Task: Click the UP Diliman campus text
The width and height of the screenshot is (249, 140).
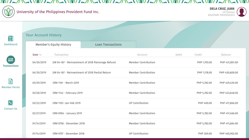Action: click(x=228, y=12)
